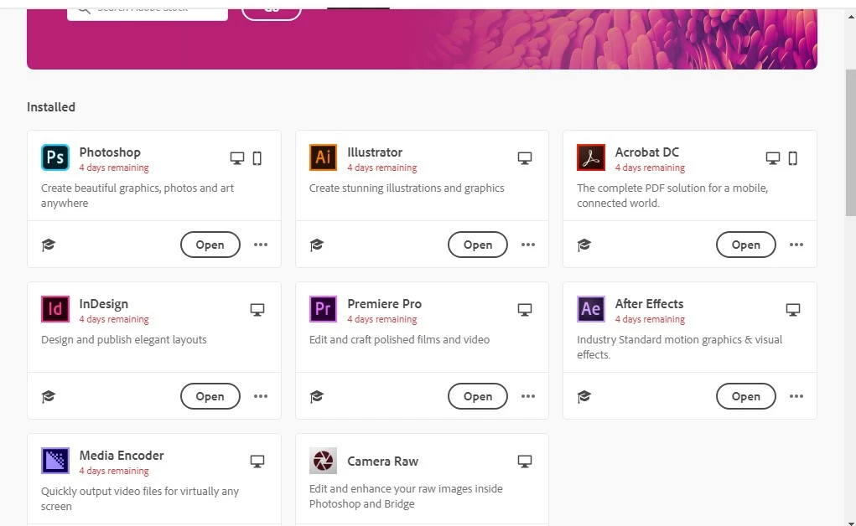This screenshot has width=856, height=526.
Task: Click the desktop monitor icon on Camera Raw card
Action: tap(525, 462)
